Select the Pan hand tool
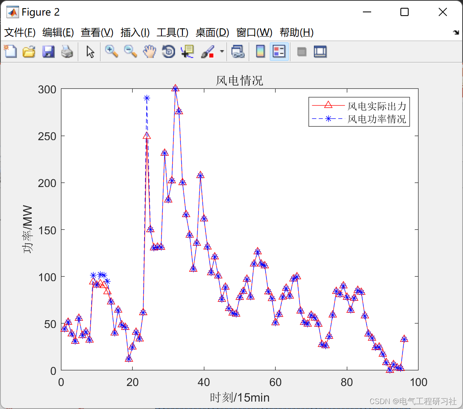 [x=150, y=51]
